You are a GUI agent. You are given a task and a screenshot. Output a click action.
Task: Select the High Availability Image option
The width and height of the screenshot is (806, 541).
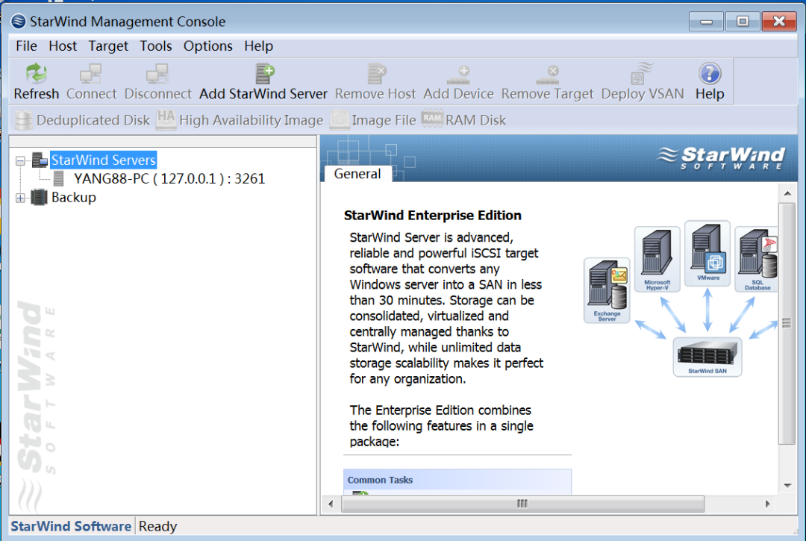[240, 120]
